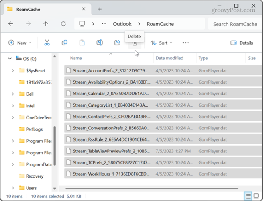The image size is (263, 201).
Task: Switch to details list view icon in status bar
Action: pyautogui.click(x=248, y=196)
